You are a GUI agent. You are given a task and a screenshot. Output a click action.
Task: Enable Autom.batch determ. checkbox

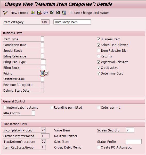(5, 108)
